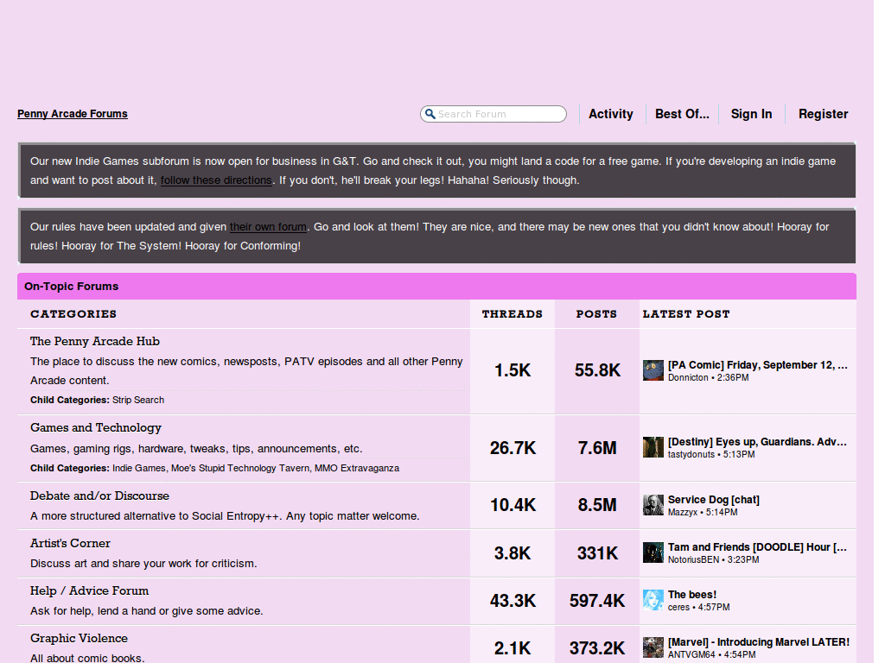Viewport: 885px width, 663px height.
Task: Open user NotoriusBEN profile link
Action: click(694, 559)
